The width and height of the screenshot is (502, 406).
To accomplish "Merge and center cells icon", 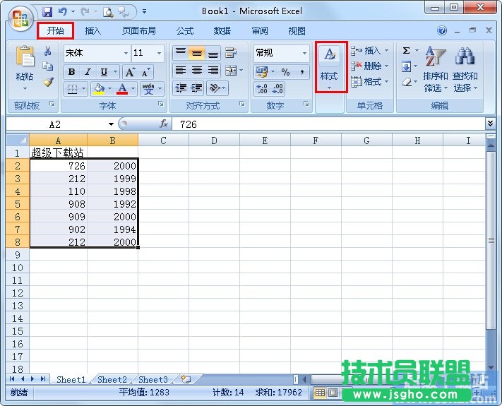I will pos(231,71).
